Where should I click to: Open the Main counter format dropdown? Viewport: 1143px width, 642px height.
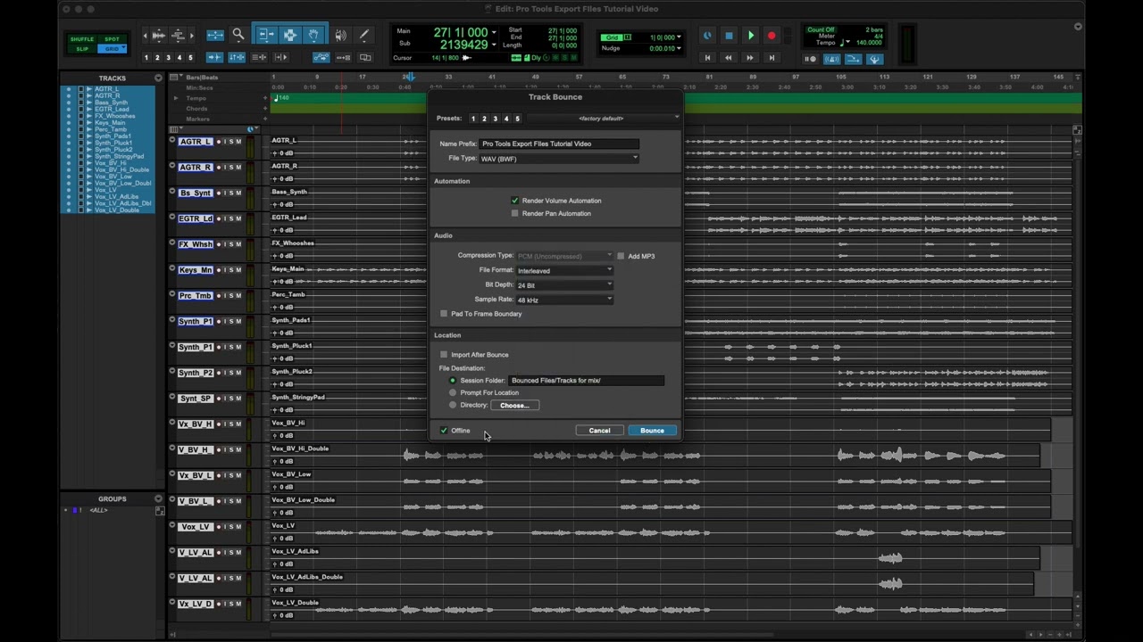[494, 32]
